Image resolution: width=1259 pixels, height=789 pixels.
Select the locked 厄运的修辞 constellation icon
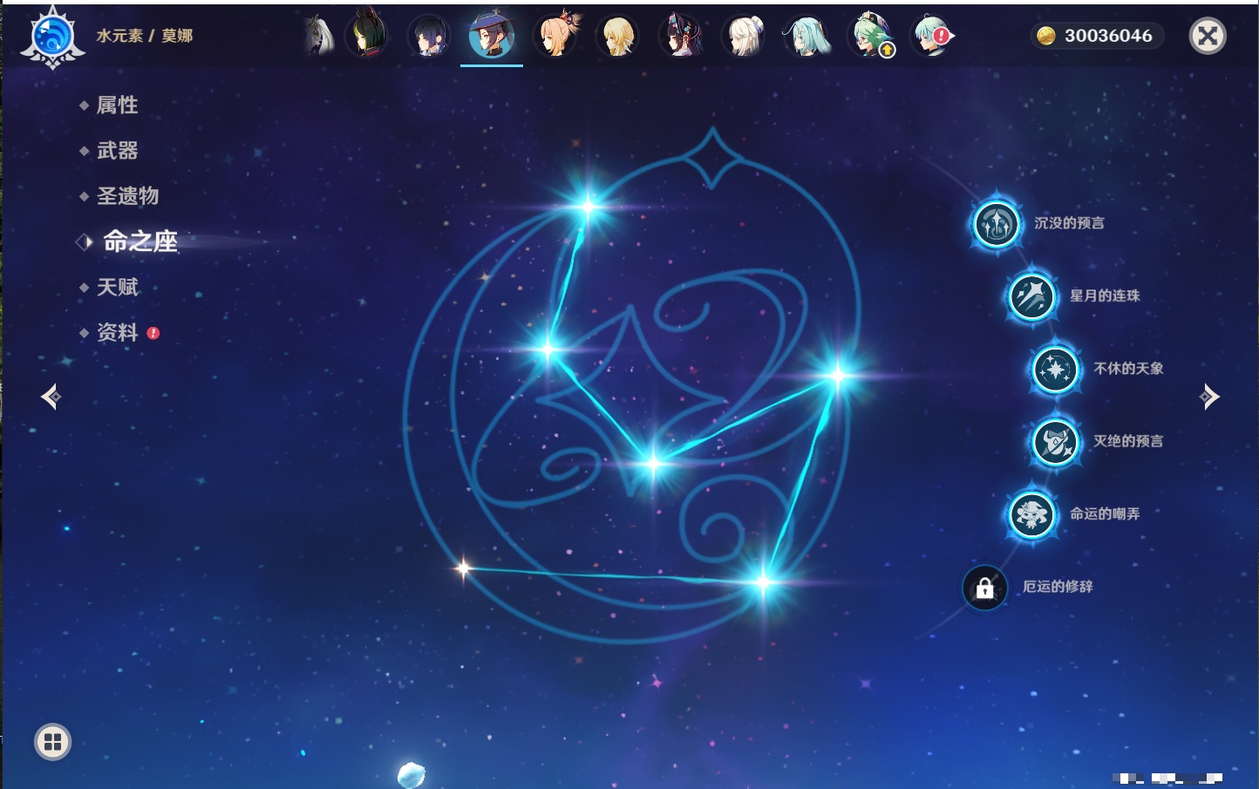pyautogui.click(x=984, y=588)
